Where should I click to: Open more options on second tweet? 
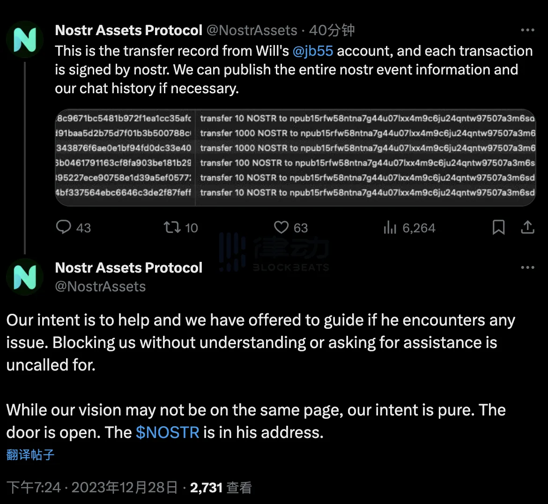(527, 267)
